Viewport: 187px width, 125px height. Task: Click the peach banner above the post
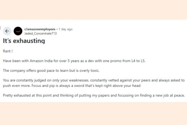coord(93,10)
